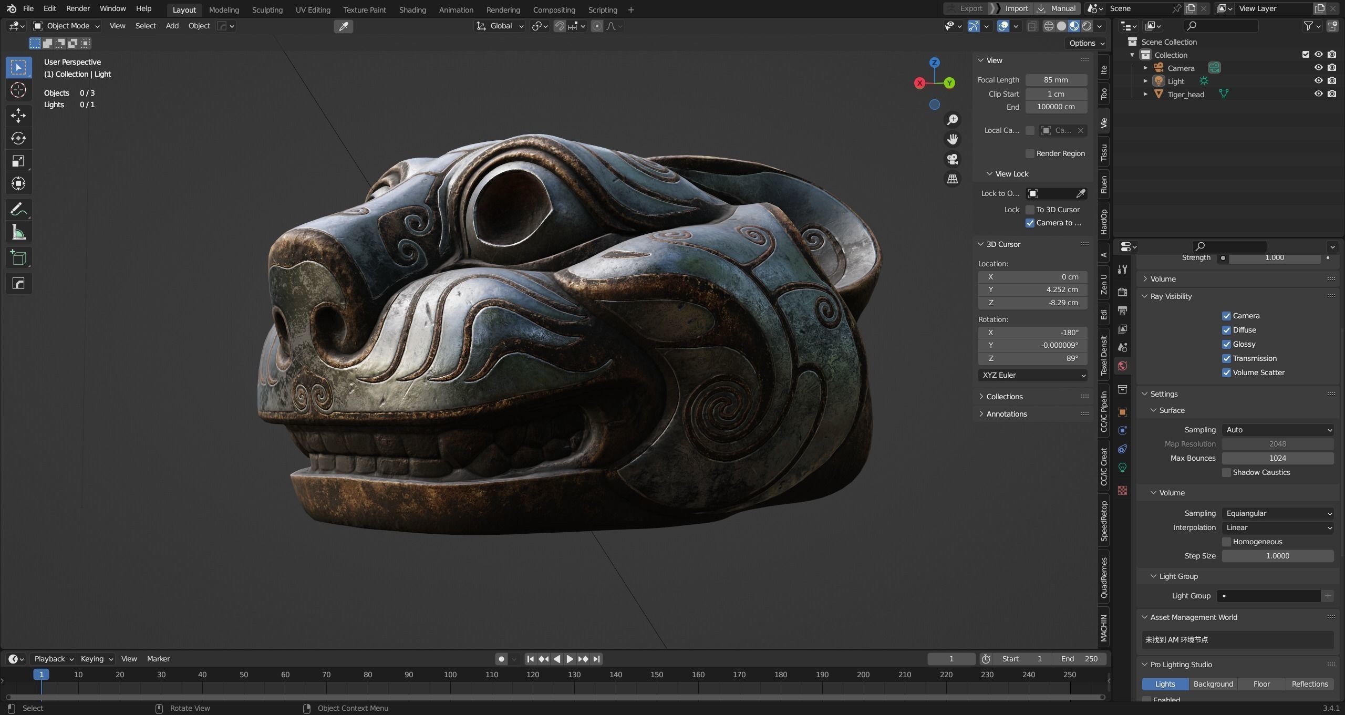Click the Manual button
The height and width of the screenshot is (715, 1345).
pos(1057,8)
